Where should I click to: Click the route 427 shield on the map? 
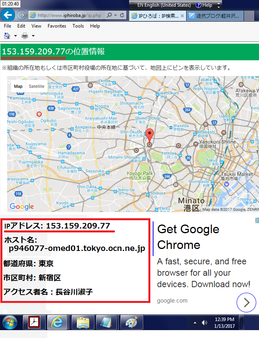tap(76, 89)
